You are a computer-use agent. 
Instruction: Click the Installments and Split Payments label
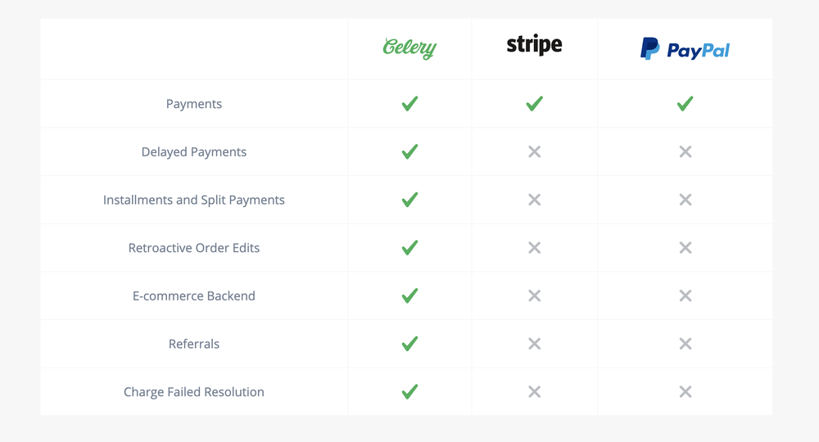point(194,200)
